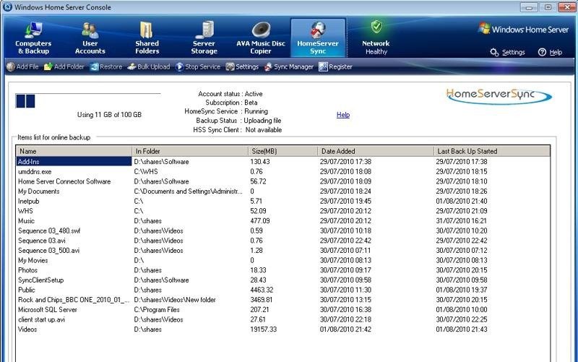Click the Windows Home Server logo
The width and height of the screenshot is (578, 362).
523,29
